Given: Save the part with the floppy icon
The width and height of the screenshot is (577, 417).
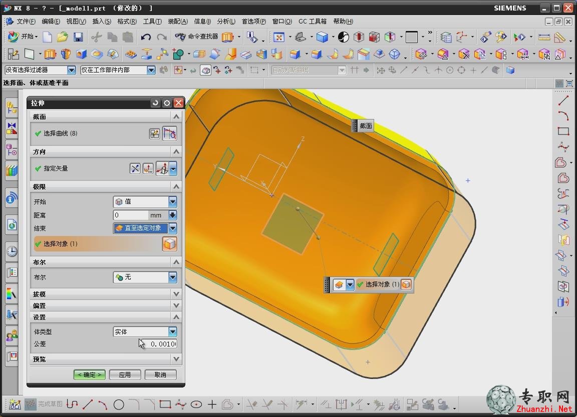Looking at the screenshot, I should pos(78,36).
